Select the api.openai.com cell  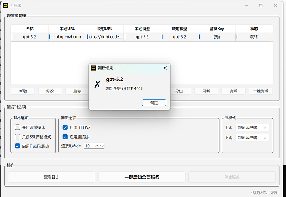(67, 37)
